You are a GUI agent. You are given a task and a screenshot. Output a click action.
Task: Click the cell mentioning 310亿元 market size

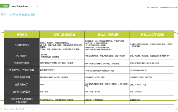pos(107,77)
